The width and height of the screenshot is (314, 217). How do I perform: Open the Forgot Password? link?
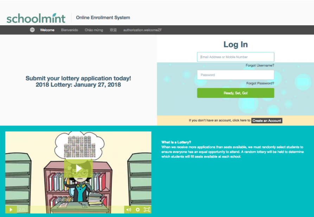[x=260, y=83]
